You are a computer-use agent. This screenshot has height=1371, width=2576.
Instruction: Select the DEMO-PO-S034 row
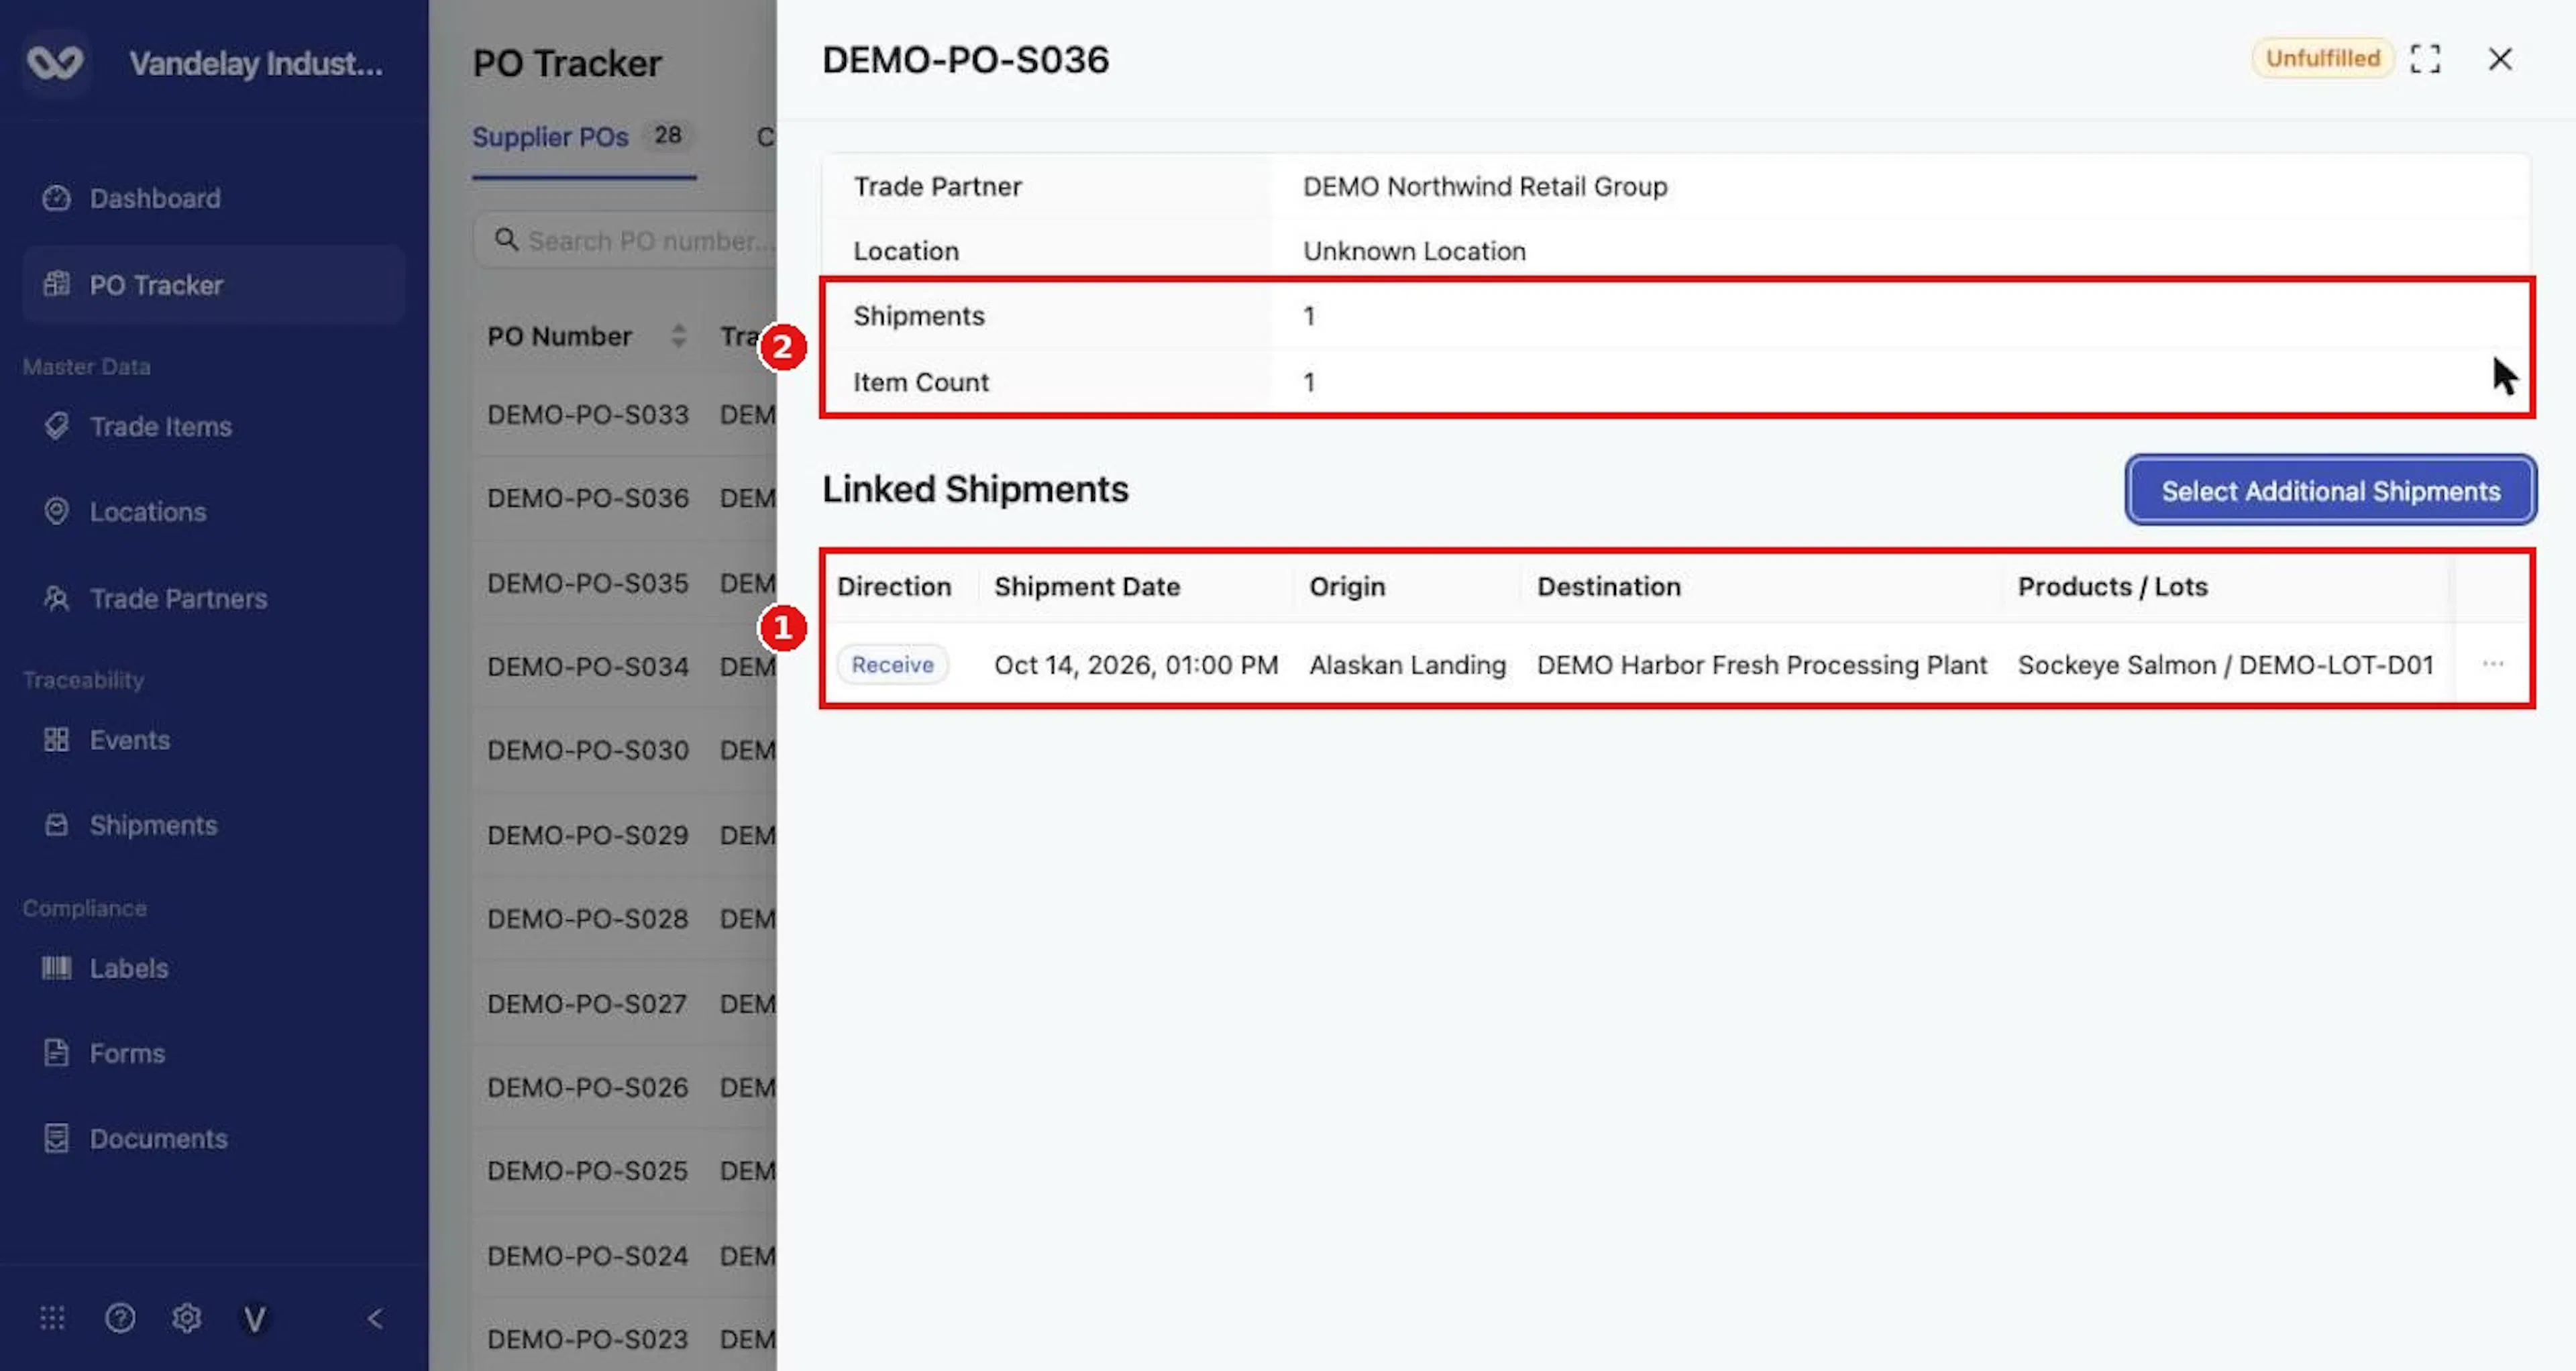coord(623,666)
